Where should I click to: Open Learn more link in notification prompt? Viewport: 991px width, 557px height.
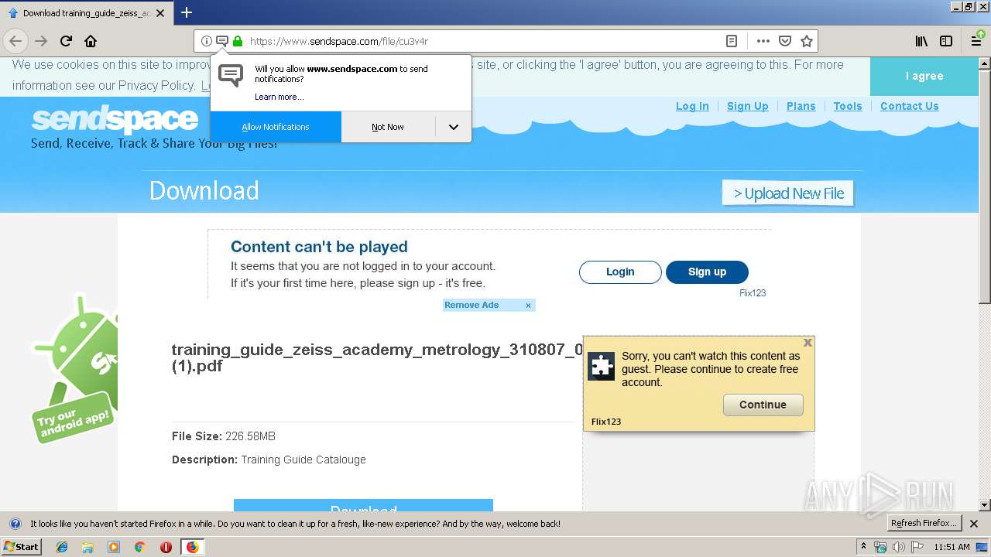pyautogui.click(x=279, y=97)
